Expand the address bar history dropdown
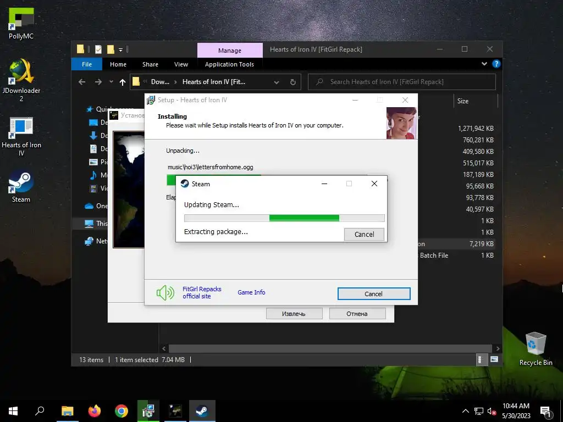The width and height of the screenshot is (563, 422). click(x=277, y=82)
